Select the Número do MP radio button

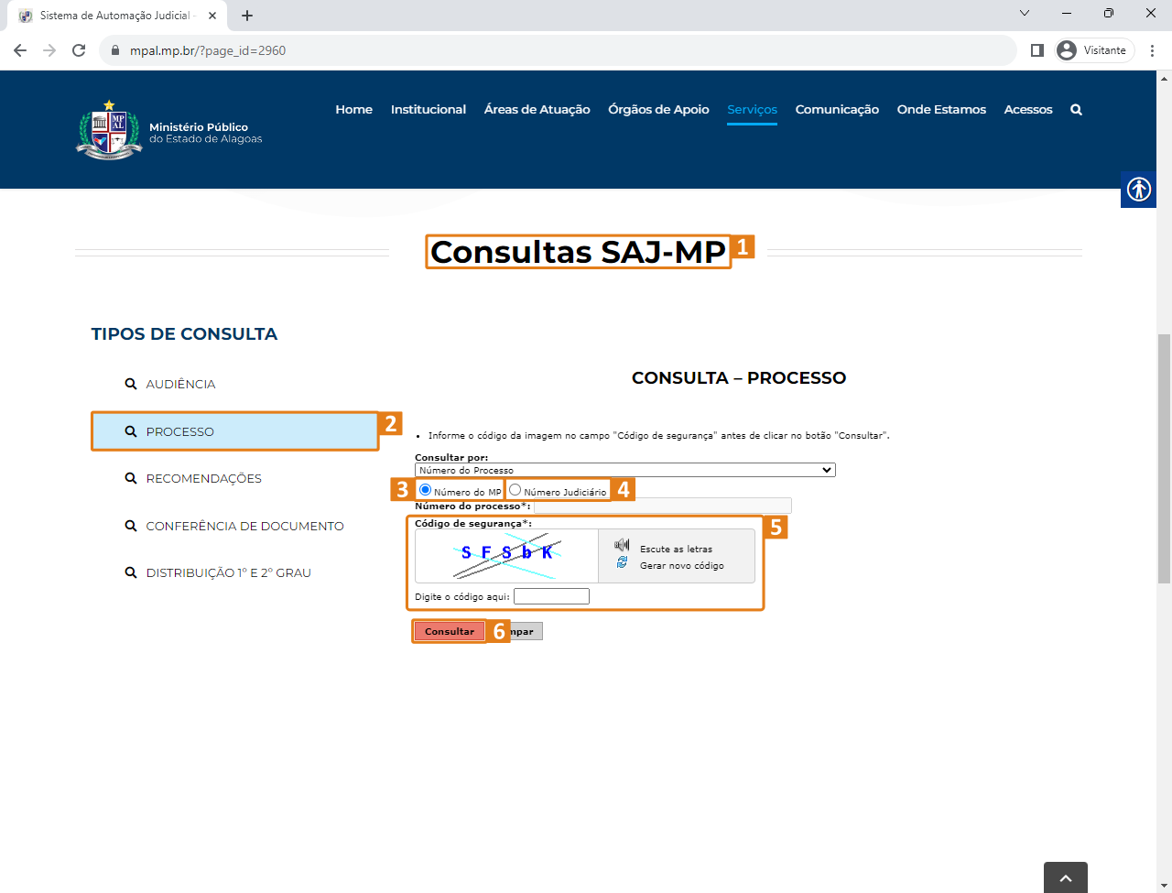pos(425,490)
